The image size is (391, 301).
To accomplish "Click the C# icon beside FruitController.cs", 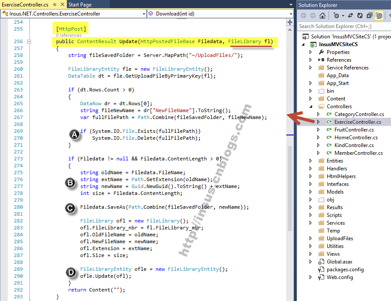I will pyautogui.click(x=329, y=130).
